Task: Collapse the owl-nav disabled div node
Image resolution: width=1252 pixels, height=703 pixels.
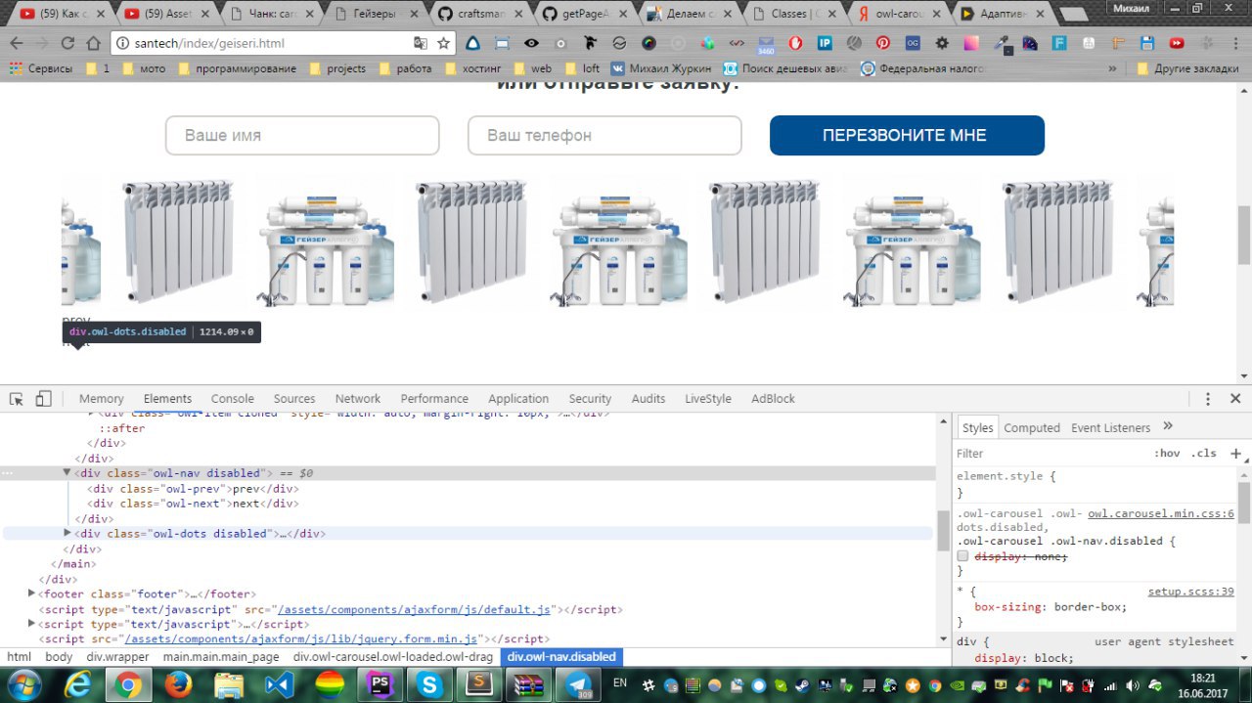Action: [x=67, y=473]
